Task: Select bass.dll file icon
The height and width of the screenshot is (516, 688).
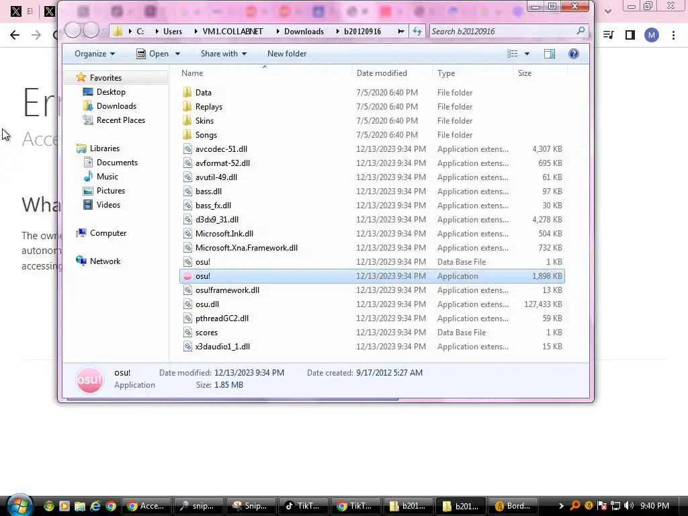Action: [187, 191]
